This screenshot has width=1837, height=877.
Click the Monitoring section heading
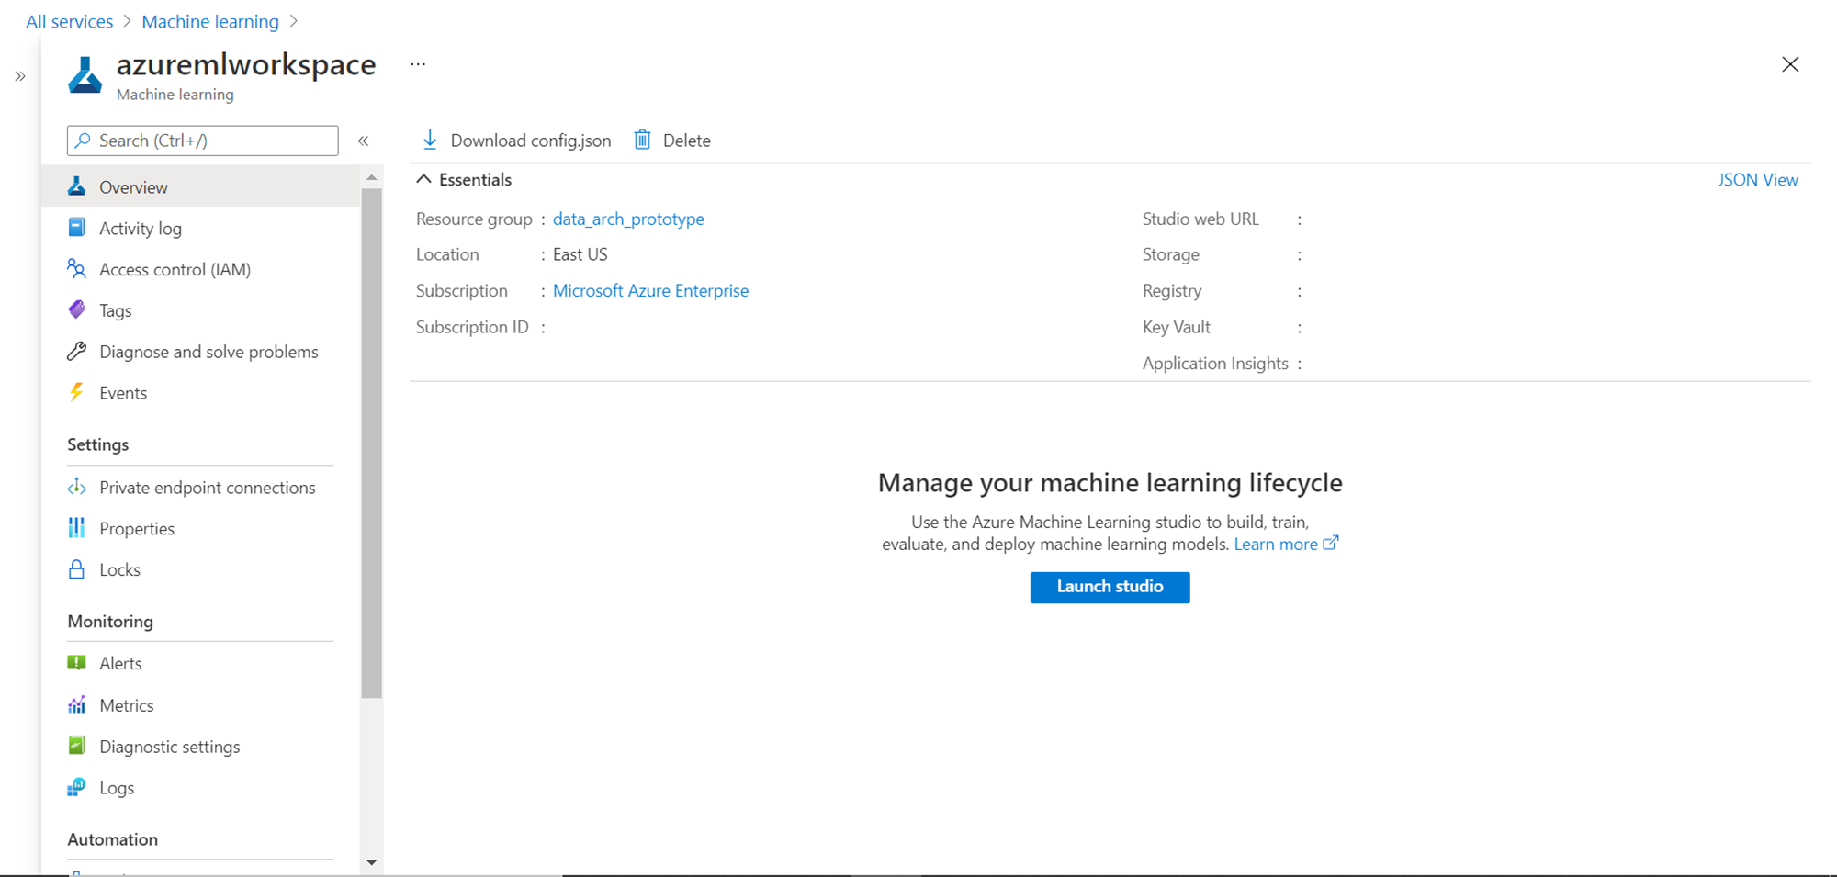(x=110, y=622)
